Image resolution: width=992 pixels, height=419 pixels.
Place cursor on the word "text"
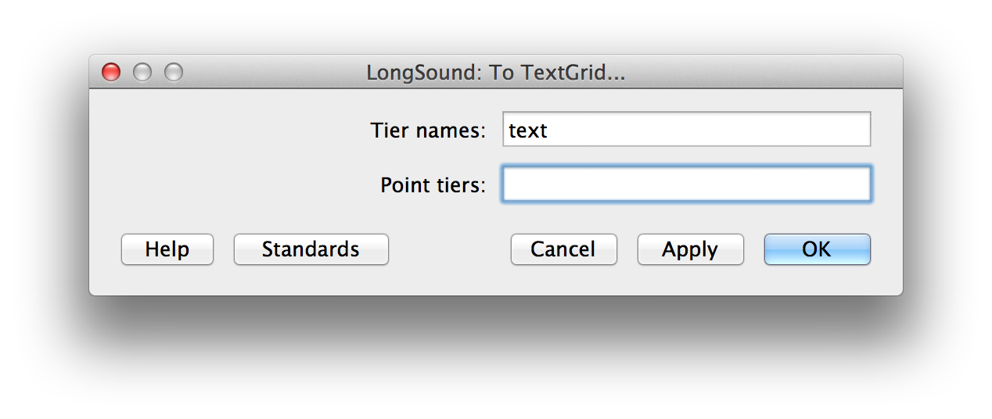coord(528,131)
